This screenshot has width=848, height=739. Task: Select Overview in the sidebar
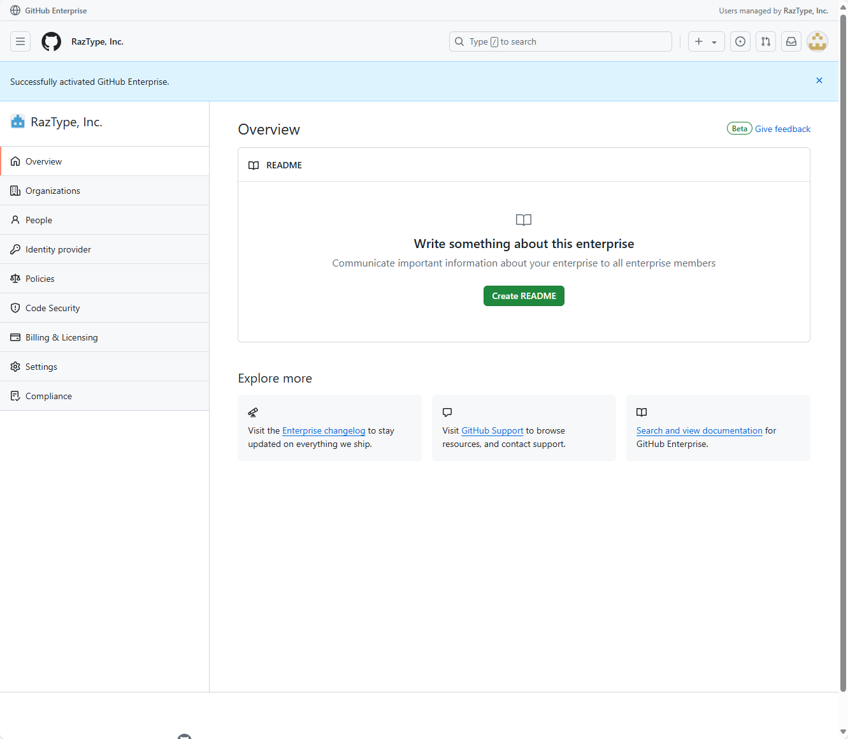43,161
